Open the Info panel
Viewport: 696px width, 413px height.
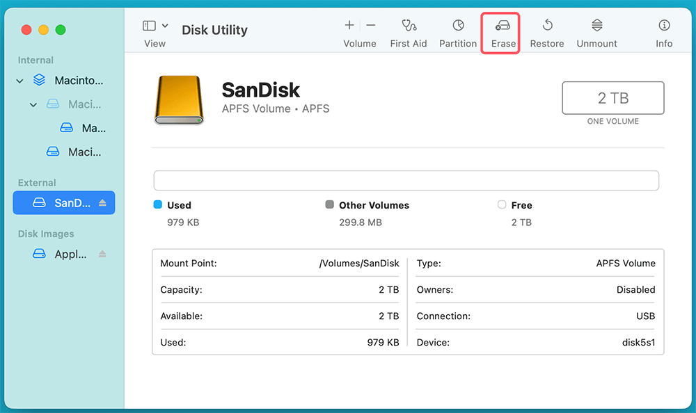pos(664,26)
